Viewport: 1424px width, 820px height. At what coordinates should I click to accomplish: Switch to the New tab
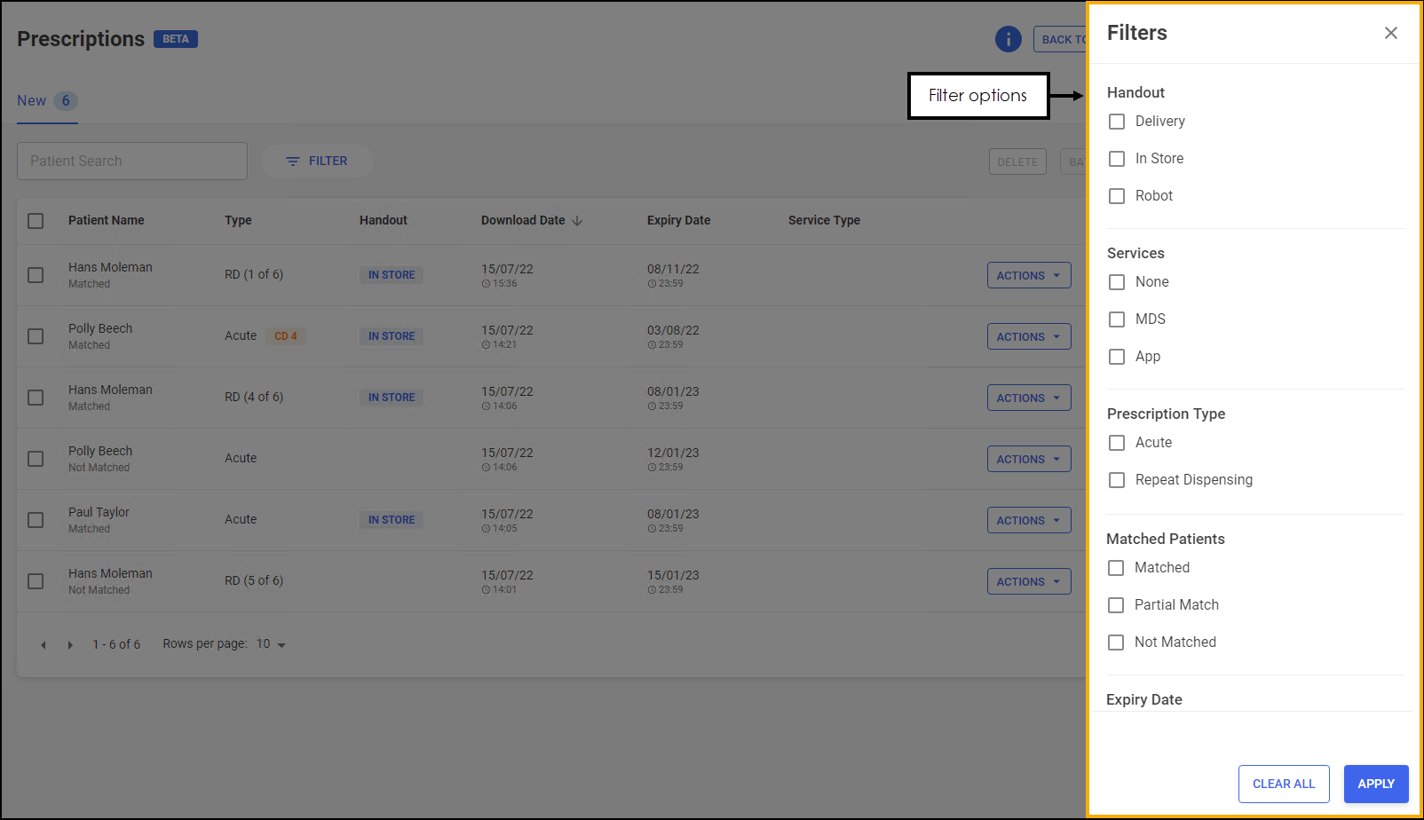tap(32, 101)
